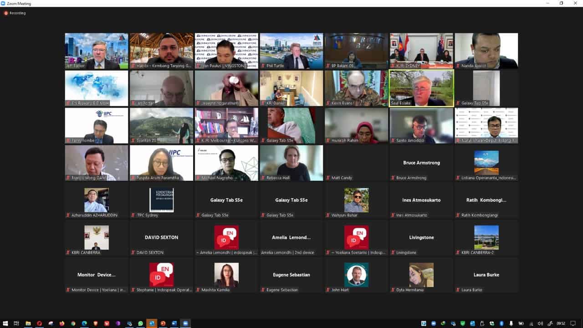The height and width of the screenshot is (328, 583).
Task: Select Saul Eslake's highlighted video tile
Action: pos(421,88)
